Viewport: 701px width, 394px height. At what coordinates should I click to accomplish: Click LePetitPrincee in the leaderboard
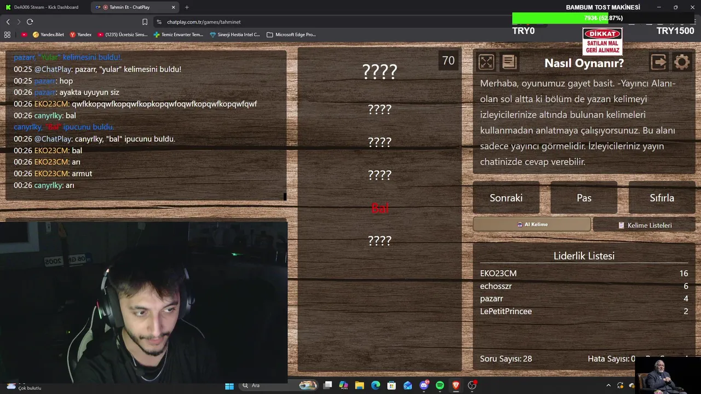click(x=506, y=311)
